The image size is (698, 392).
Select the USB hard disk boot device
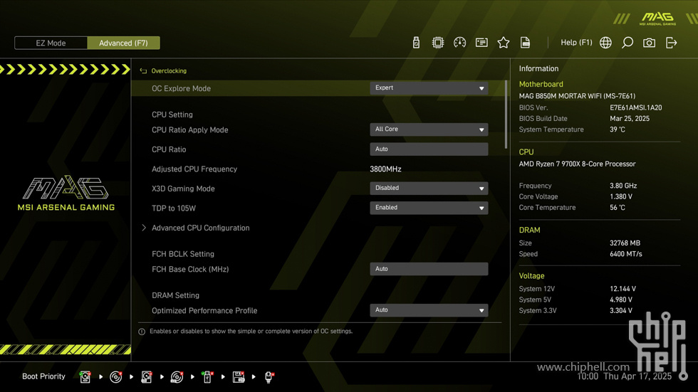[147, 377]
